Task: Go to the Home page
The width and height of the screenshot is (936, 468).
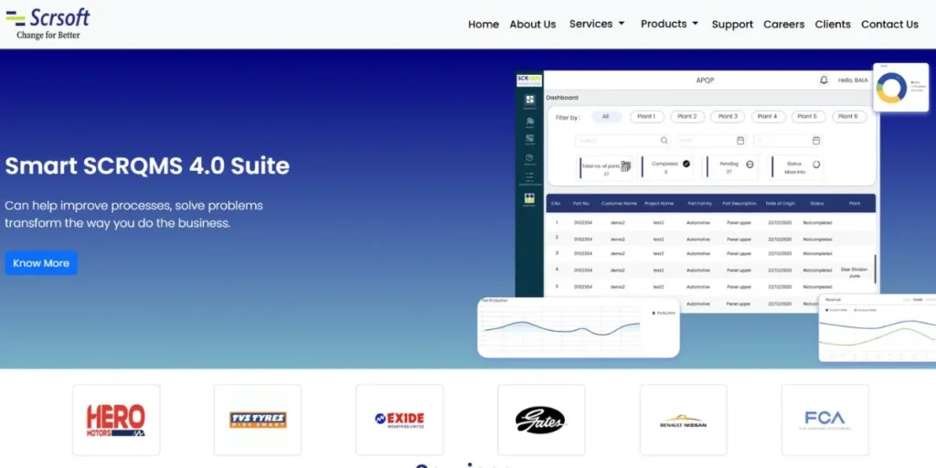Action: [x=483, y=25]
